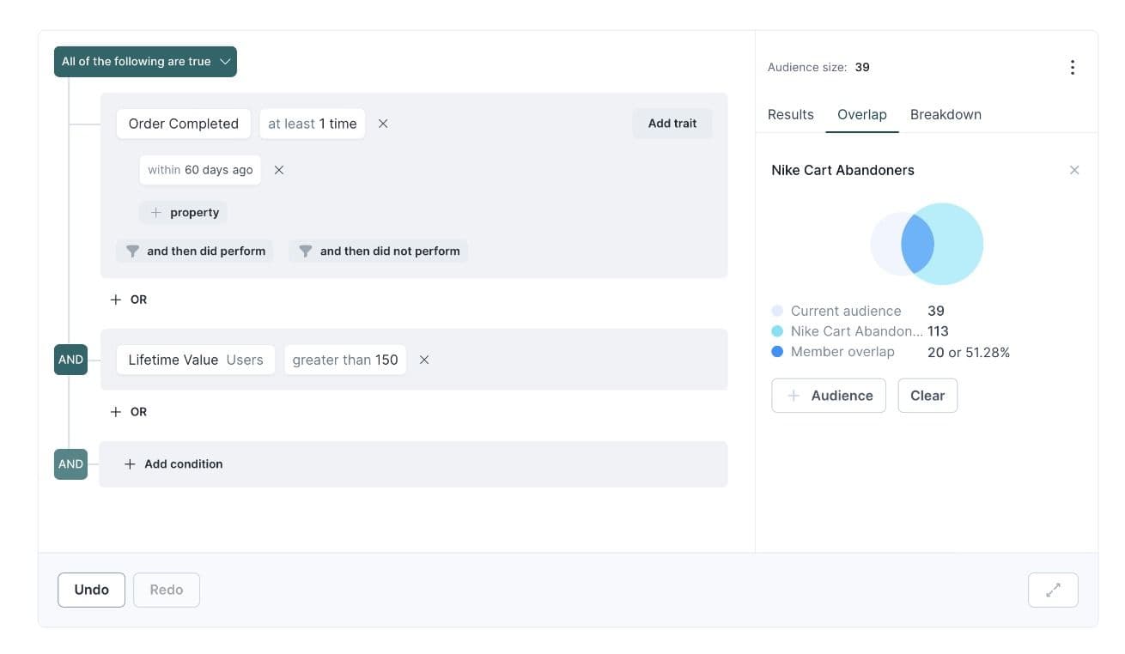Add a property filter
This screenshot has width=1125, height=654.
pos(185,213)
